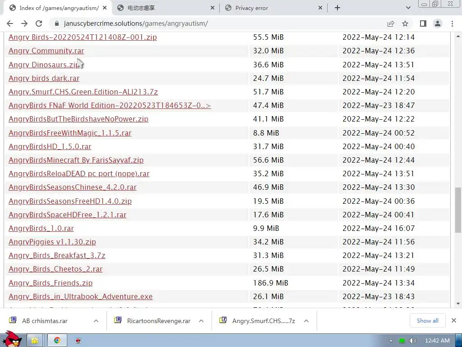Download Angry_Birds_Breakfast_3.7z

pos(57,255)
